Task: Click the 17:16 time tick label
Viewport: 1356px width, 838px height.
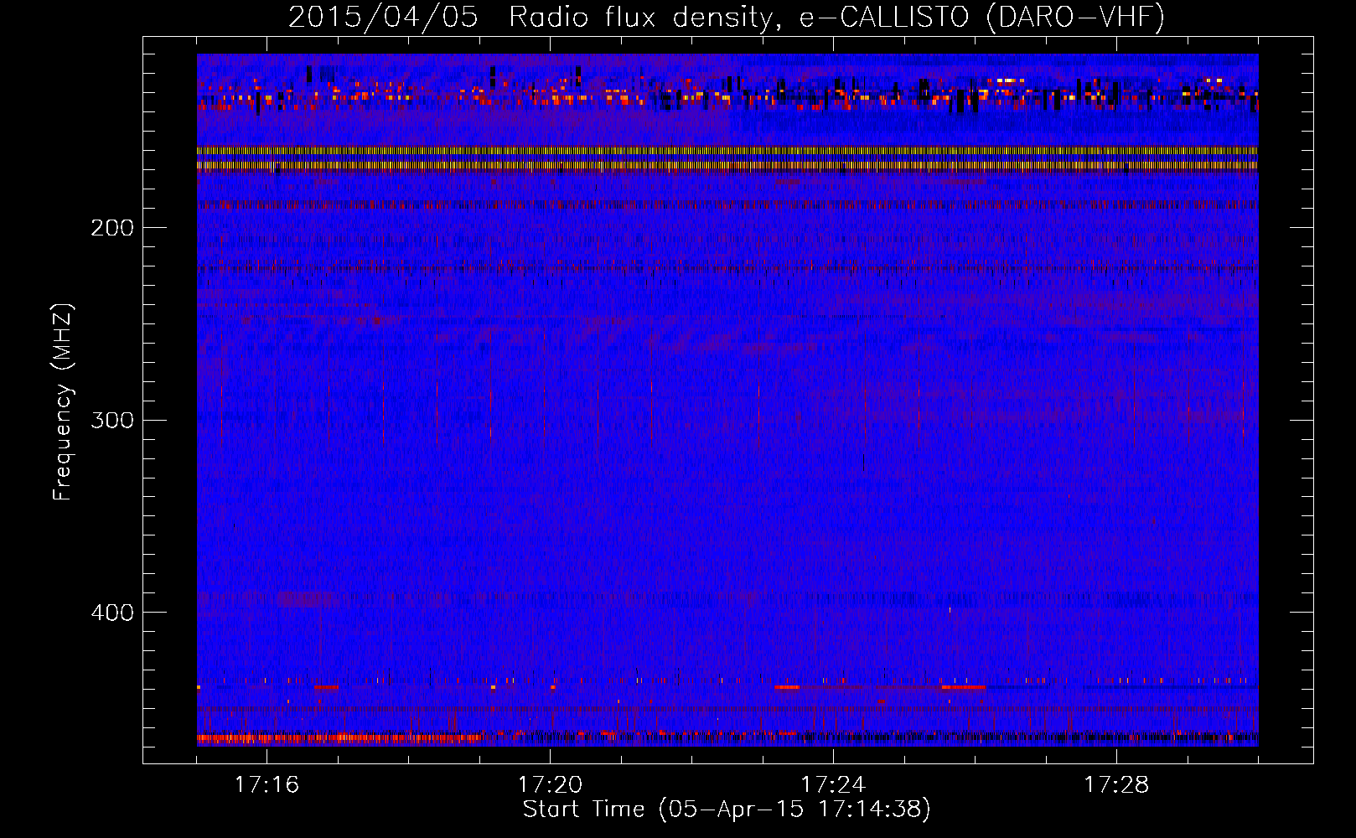Action: pyautogui.click(x=267, y=784)
